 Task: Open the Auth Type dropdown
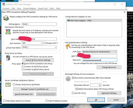click(116, 52)
